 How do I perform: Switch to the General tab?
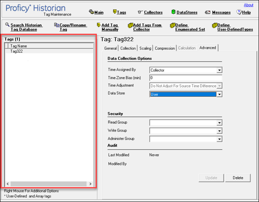(111, 48)
